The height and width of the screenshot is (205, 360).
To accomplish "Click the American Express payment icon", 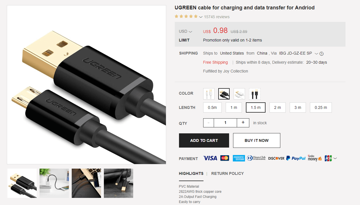I will click(239, 158).
